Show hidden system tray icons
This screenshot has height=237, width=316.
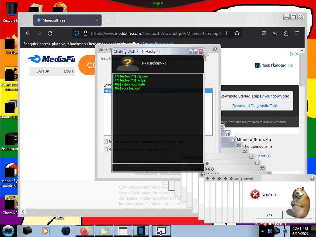pos(262,231)
